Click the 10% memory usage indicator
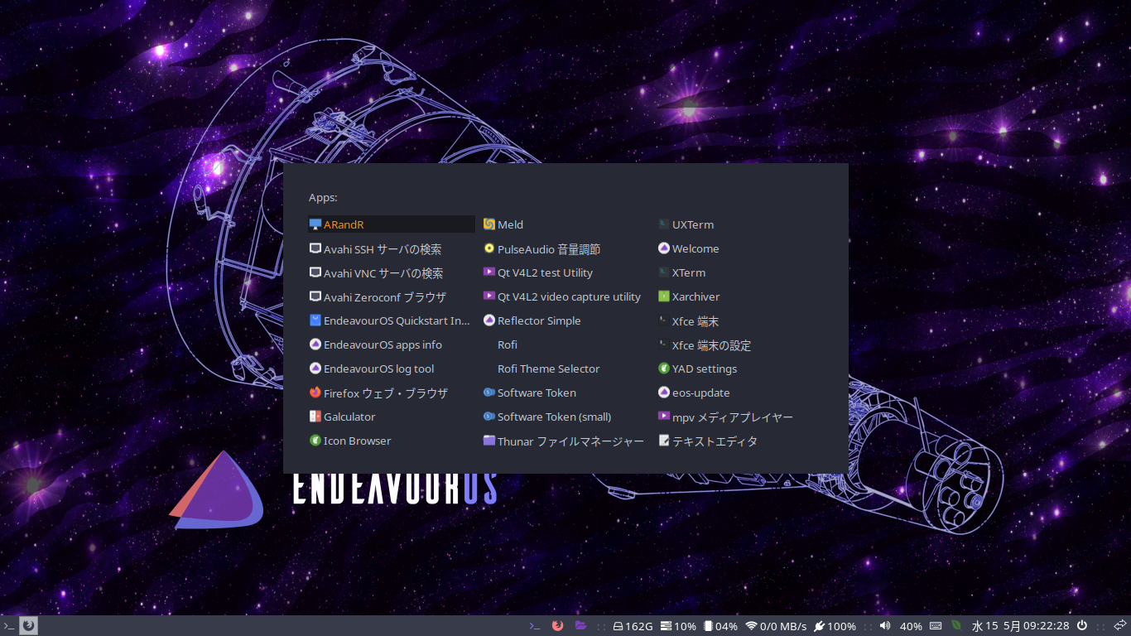Viewport: 1131px width, 636px height. coord(678,626)
